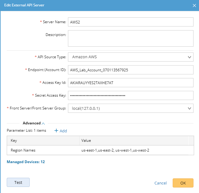Focus the masked Secret Access Key field
This screenshot has width=199, height=193.
click(x=131, y=95)
